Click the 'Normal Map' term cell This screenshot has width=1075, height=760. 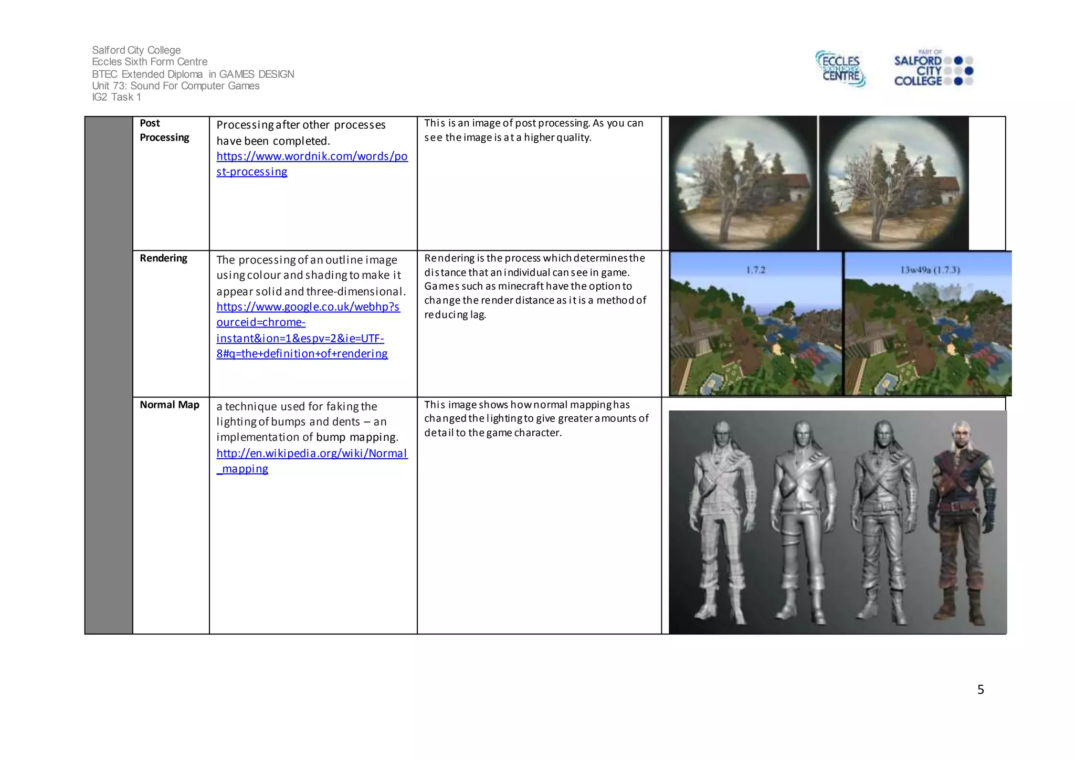(171, 515)
